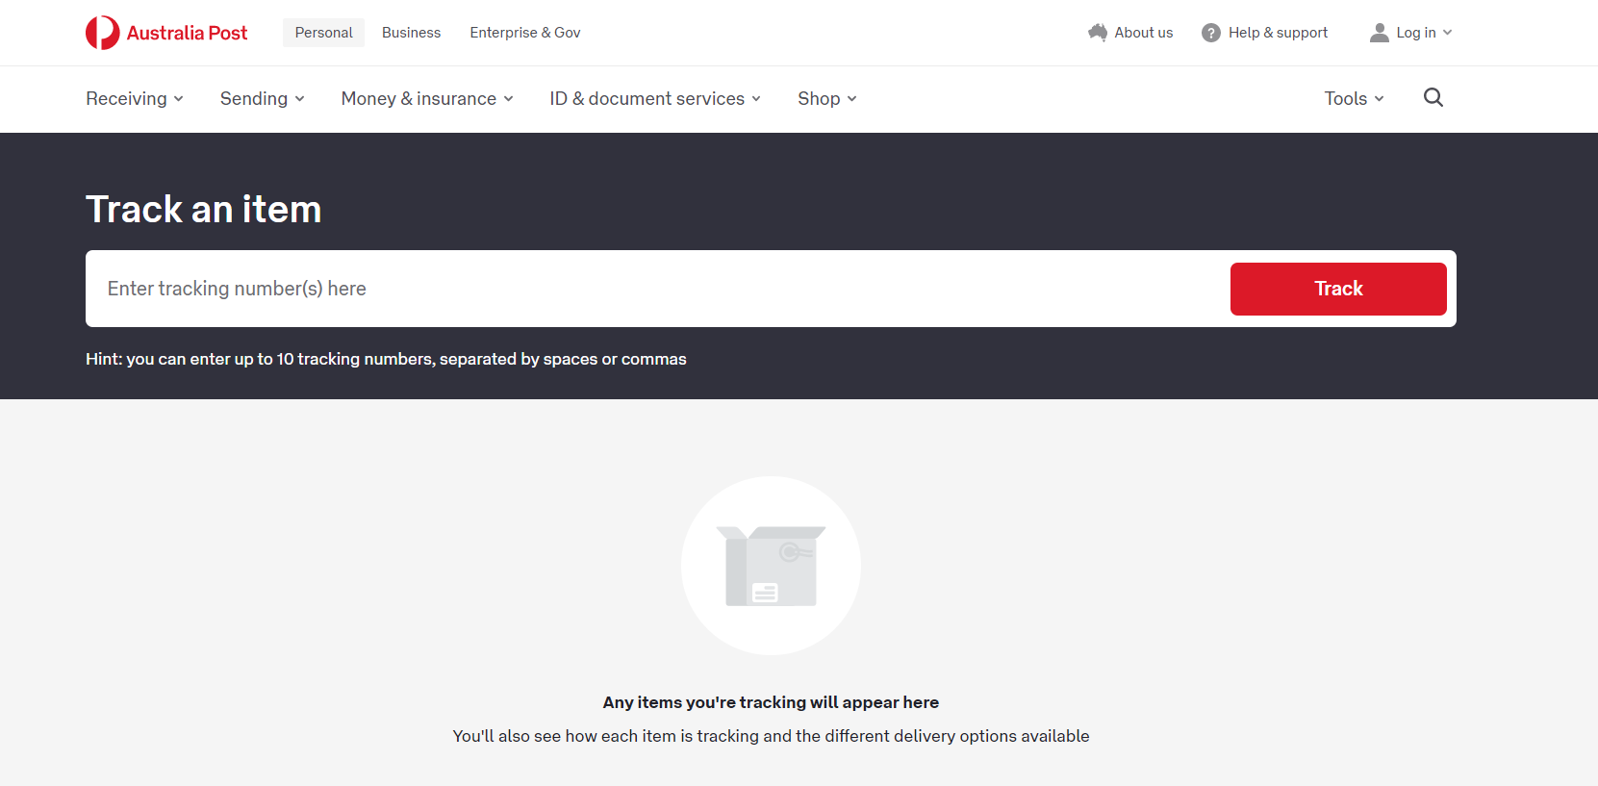The height and width of the screenshot is (786, 1598).
Task: Click the delivery options description text
Action: point(771,736)
